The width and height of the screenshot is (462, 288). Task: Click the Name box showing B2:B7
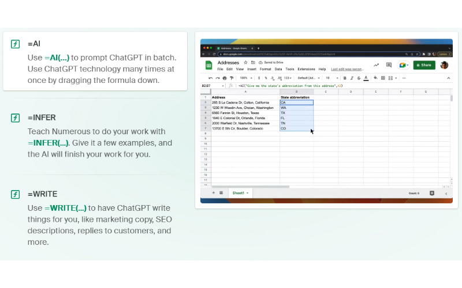(213, 86)
